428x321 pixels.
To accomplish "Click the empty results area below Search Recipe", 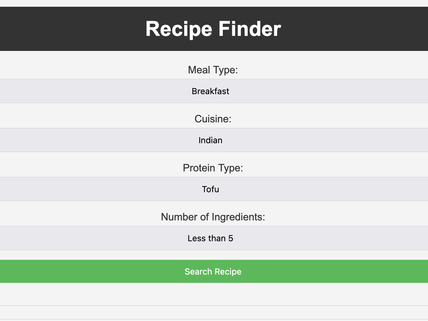I will pos(213,294).
